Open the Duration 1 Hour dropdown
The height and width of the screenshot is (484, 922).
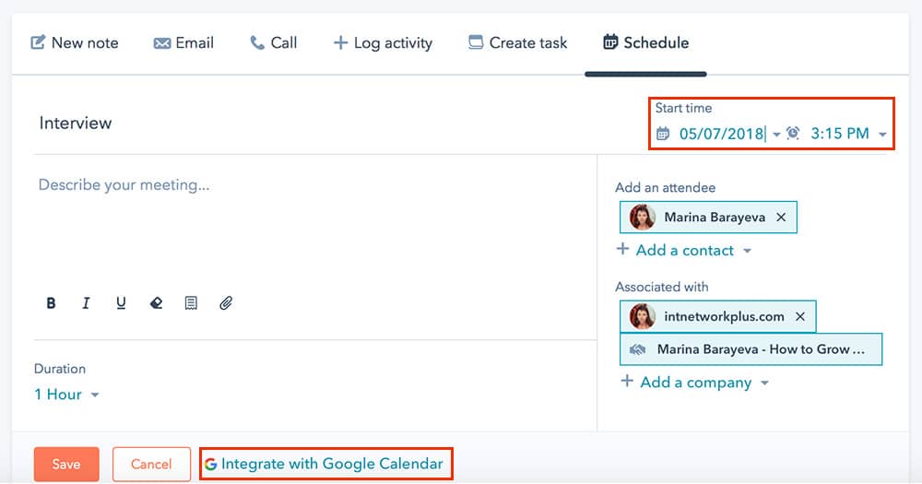tap(66, 395)
